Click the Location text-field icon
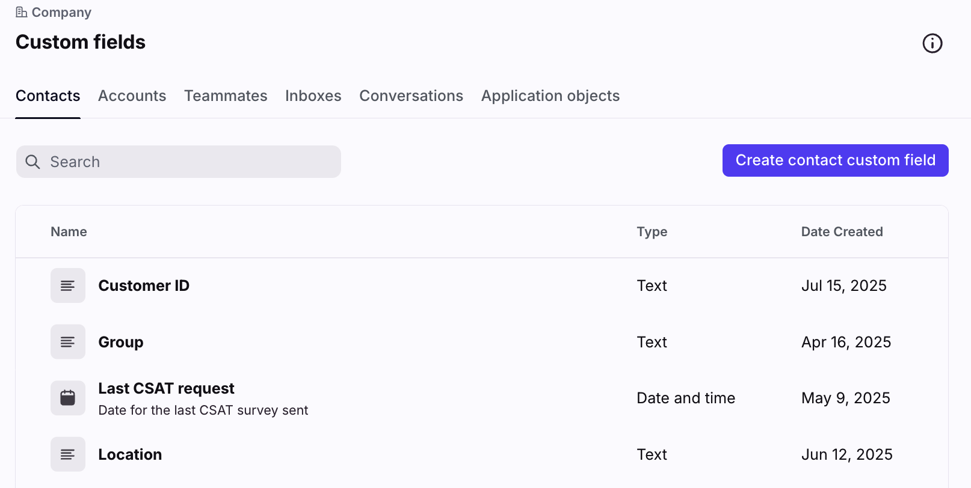The width and height of the screenshot is (971, 488). [x=68, y=454]
